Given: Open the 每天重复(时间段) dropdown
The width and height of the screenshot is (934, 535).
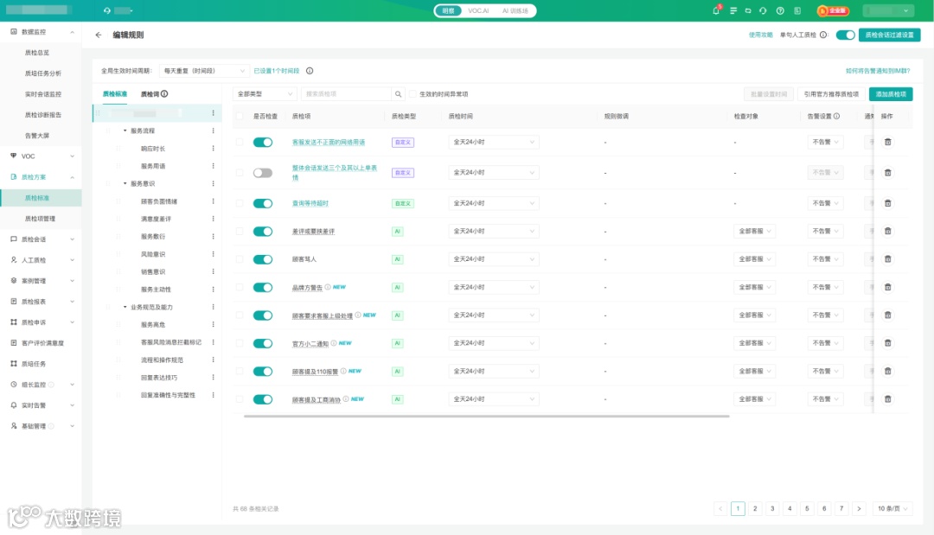Looking at the screenshot, I should [204, 71].
